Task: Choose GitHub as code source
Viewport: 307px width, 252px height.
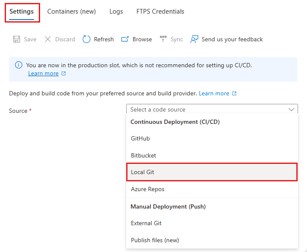Action: coord(212,138)
